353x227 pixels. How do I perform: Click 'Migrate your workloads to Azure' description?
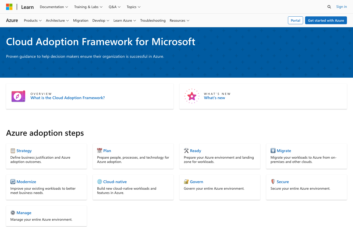pyautogui.click(x=304, y=160)
